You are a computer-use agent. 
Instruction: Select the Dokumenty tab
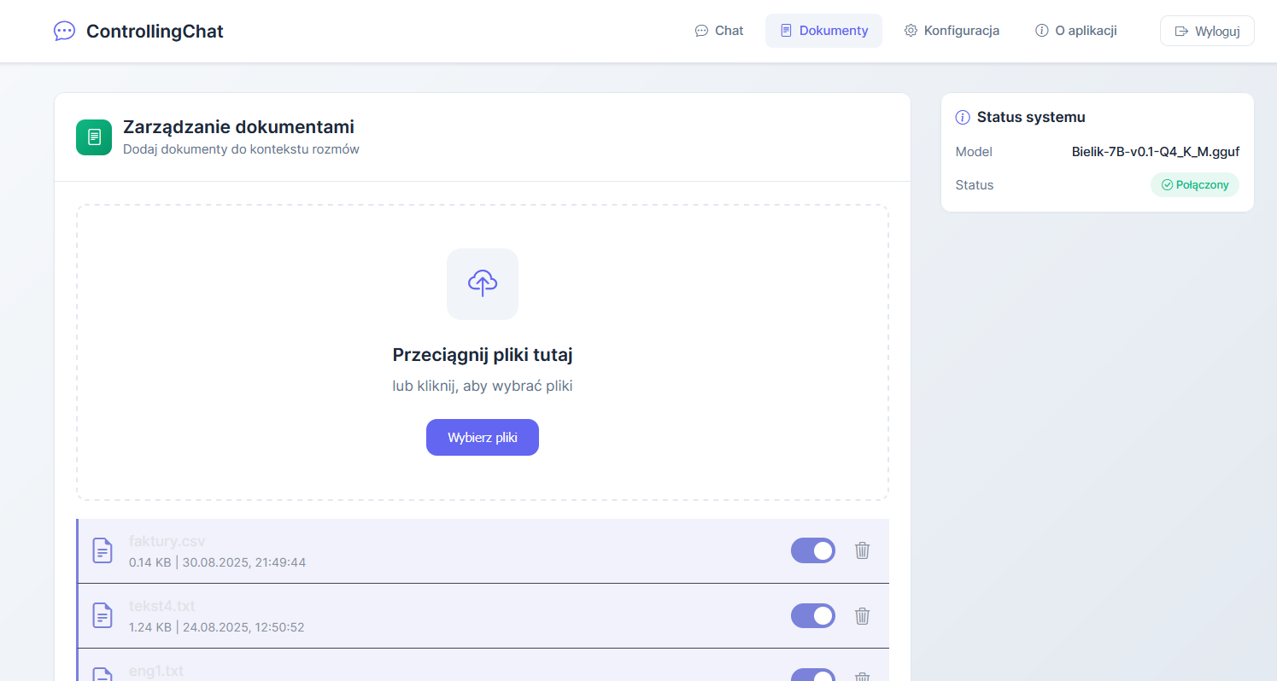pos(823,31)
